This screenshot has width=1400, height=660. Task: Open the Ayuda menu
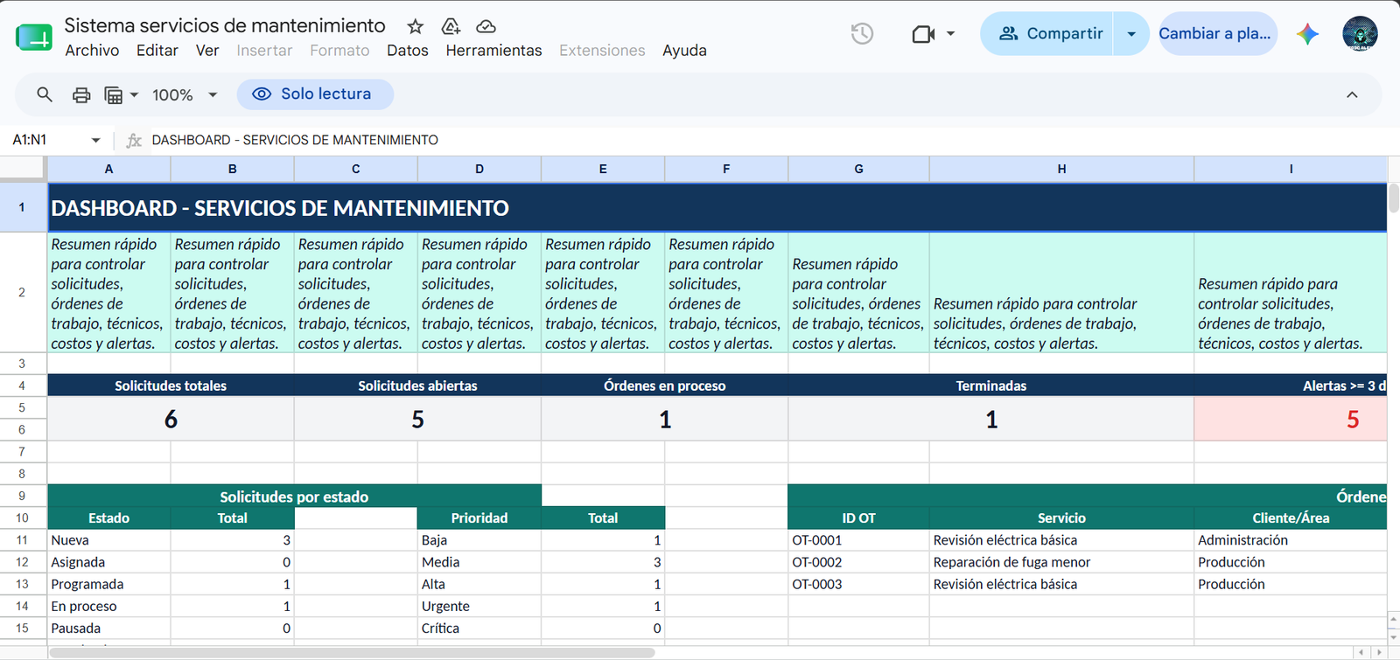coord(684,51)
